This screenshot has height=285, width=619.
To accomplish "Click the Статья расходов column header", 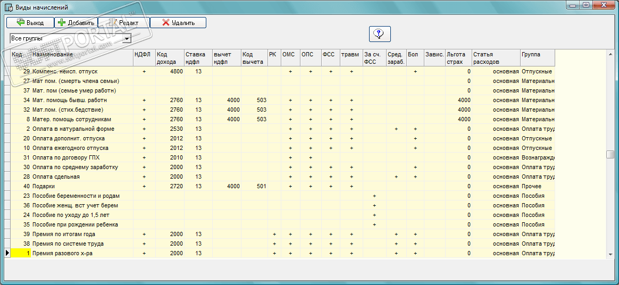I will point(496,57).
